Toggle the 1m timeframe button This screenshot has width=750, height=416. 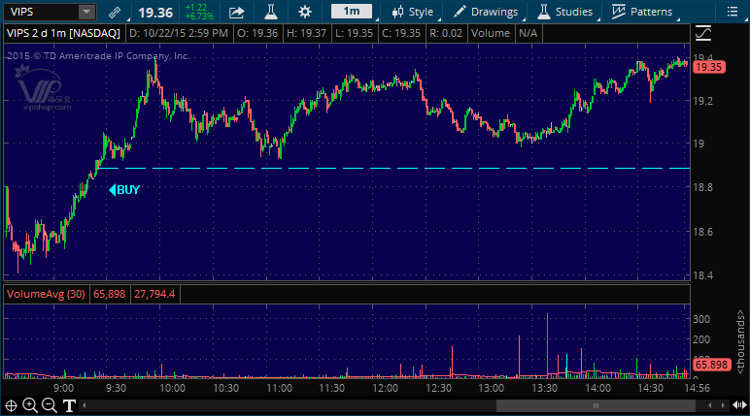pos(351,12)
